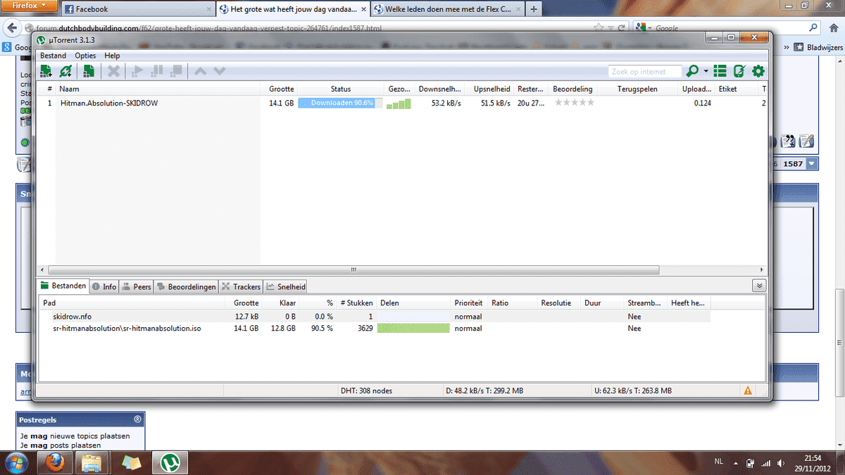The width and height of the screenshot is (845, 475).
Task: Collapse the detail pane with chevron button
Action: (x=758, y=286)
